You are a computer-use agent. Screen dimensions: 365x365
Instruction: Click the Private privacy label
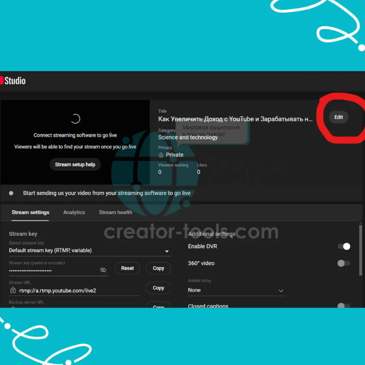point(175,155)
